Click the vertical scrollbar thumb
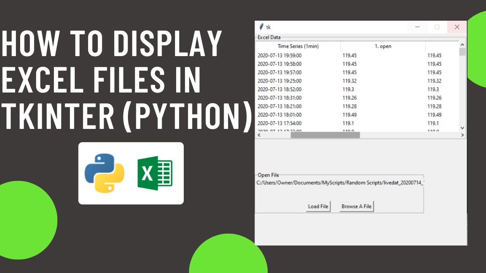 (462, 52)
